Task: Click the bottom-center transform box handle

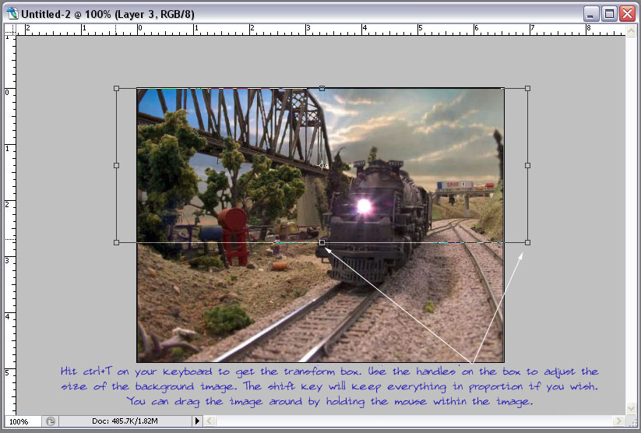Action: click(322, 242)
